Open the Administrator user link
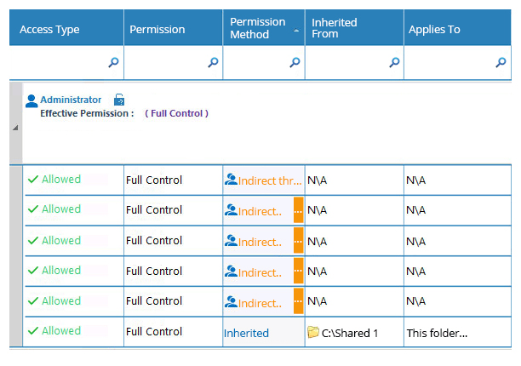 (x=71, y=100)
